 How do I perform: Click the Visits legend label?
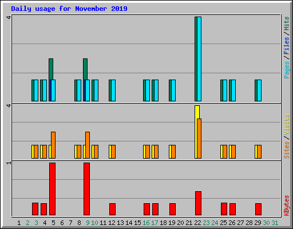coord(286,125)
